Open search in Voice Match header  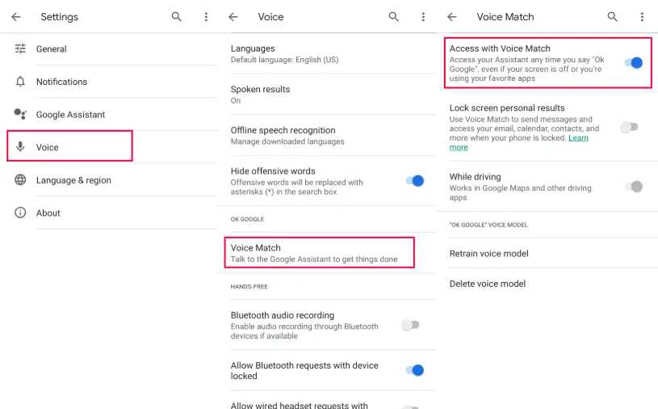(x=613, y=17)
